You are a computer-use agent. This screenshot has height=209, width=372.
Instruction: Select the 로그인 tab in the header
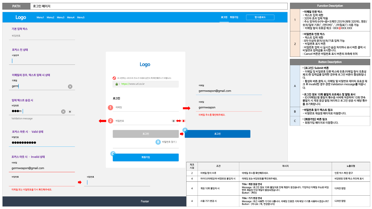[x=224, y=17]
